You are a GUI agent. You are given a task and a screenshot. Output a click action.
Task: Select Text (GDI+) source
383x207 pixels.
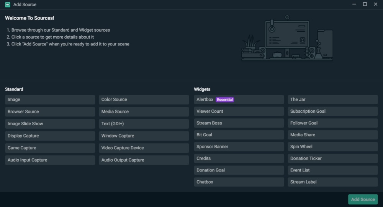pos(144,124)
